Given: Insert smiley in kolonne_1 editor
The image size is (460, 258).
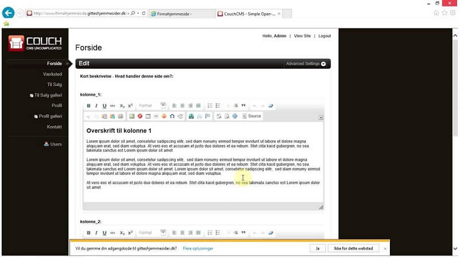Looking at the screenshot, I should (x=164, y=116).
